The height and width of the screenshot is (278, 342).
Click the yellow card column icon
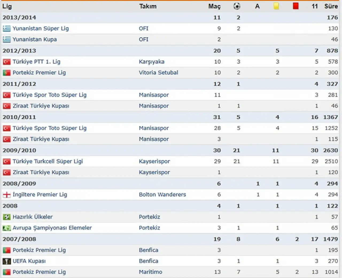pos(276,6)
